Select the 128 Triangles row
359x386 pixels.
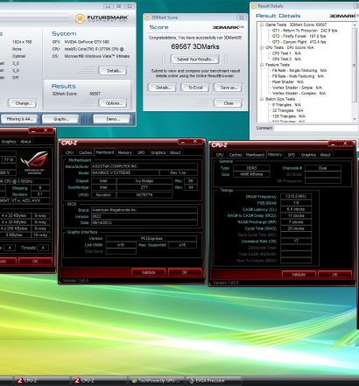pyautogui.click(x=289, y=116)
